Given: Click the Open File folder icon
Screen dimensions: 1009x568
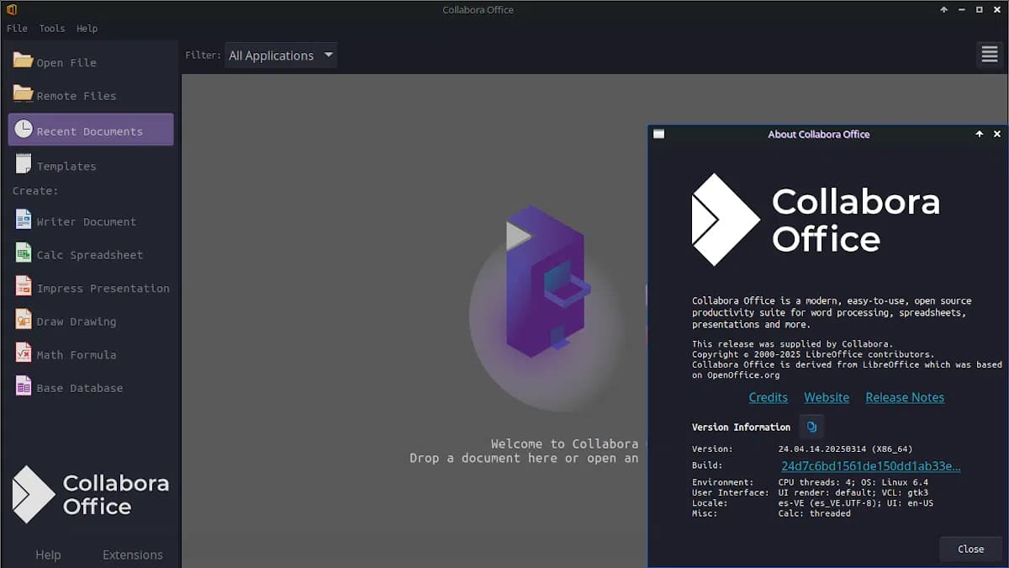Looking at the screenshot, I should [23, 61].
